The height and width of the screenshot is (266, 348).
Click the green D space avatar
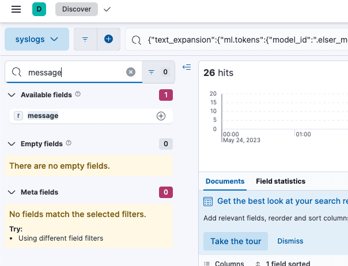[x=39, y=9]
